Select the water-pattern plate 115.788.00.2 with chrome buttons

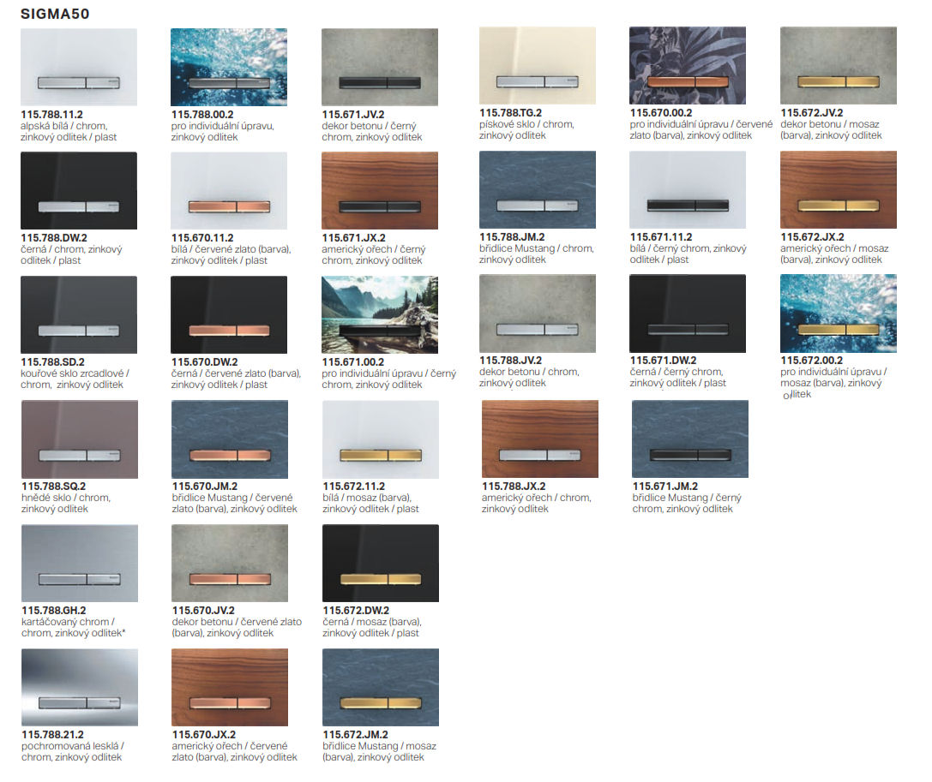point(229,67)
